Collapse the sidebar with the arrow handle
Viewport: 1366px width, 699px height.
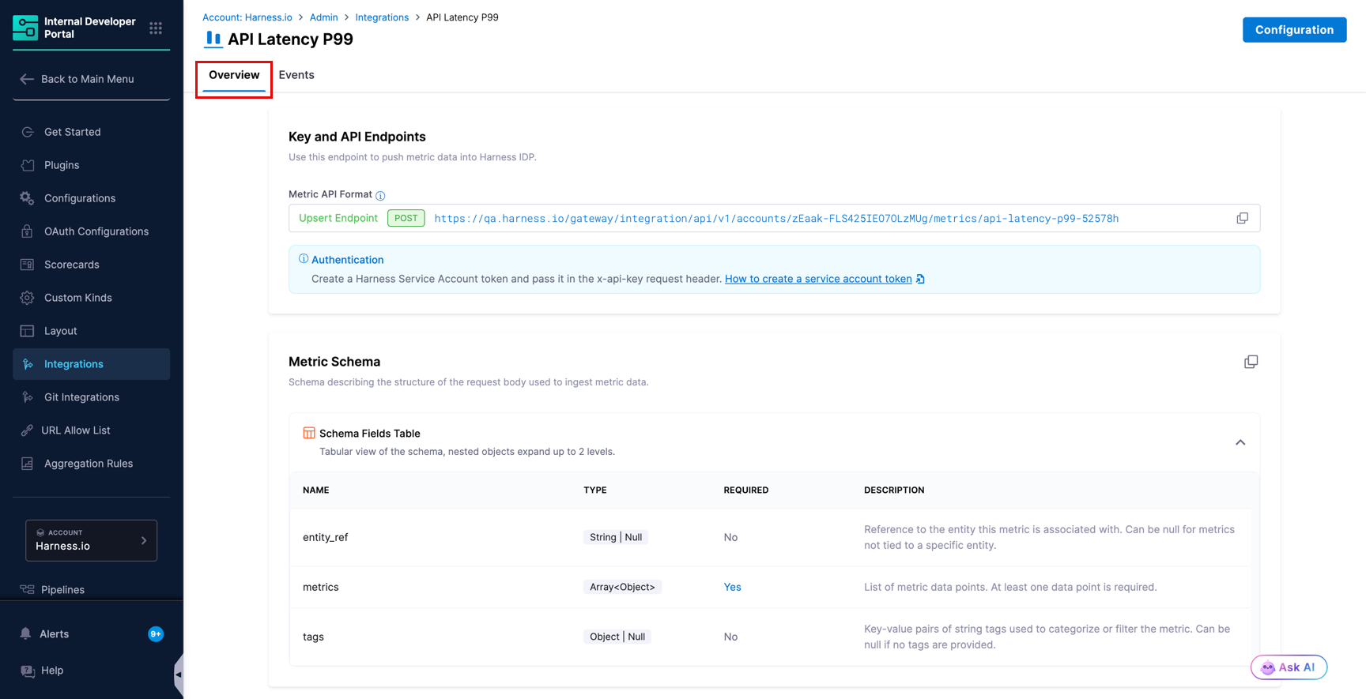[x=179, y=675]
